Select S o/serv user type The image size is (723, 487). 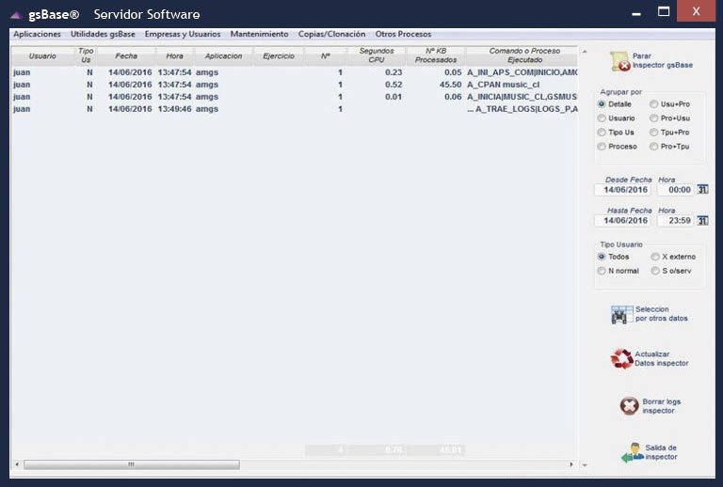point(655,271)
